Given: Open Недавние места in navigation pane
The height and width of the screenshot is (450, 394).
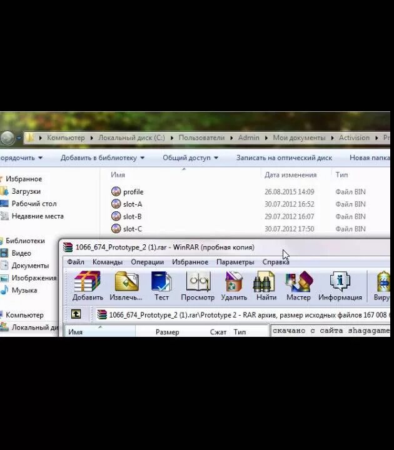Looking at the screenshot, I should tap(38, 216).
